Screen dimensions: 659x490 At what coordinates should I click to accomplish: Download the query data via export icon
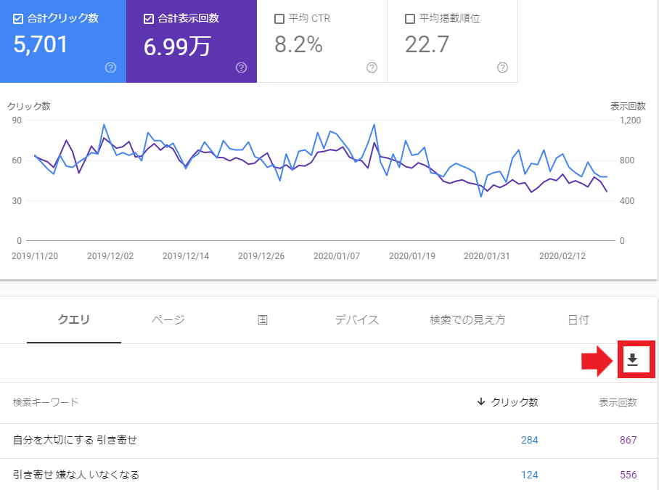pos(633,360)
